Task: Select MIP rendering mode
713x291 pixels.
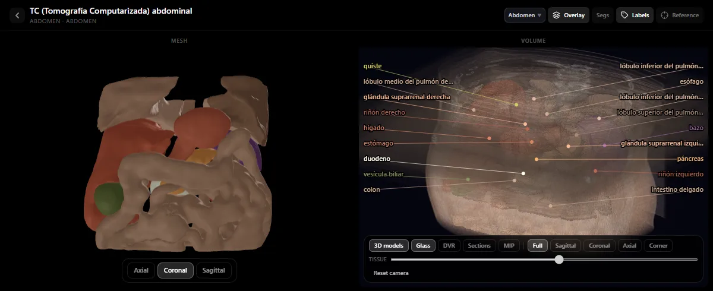Action: 509,245
